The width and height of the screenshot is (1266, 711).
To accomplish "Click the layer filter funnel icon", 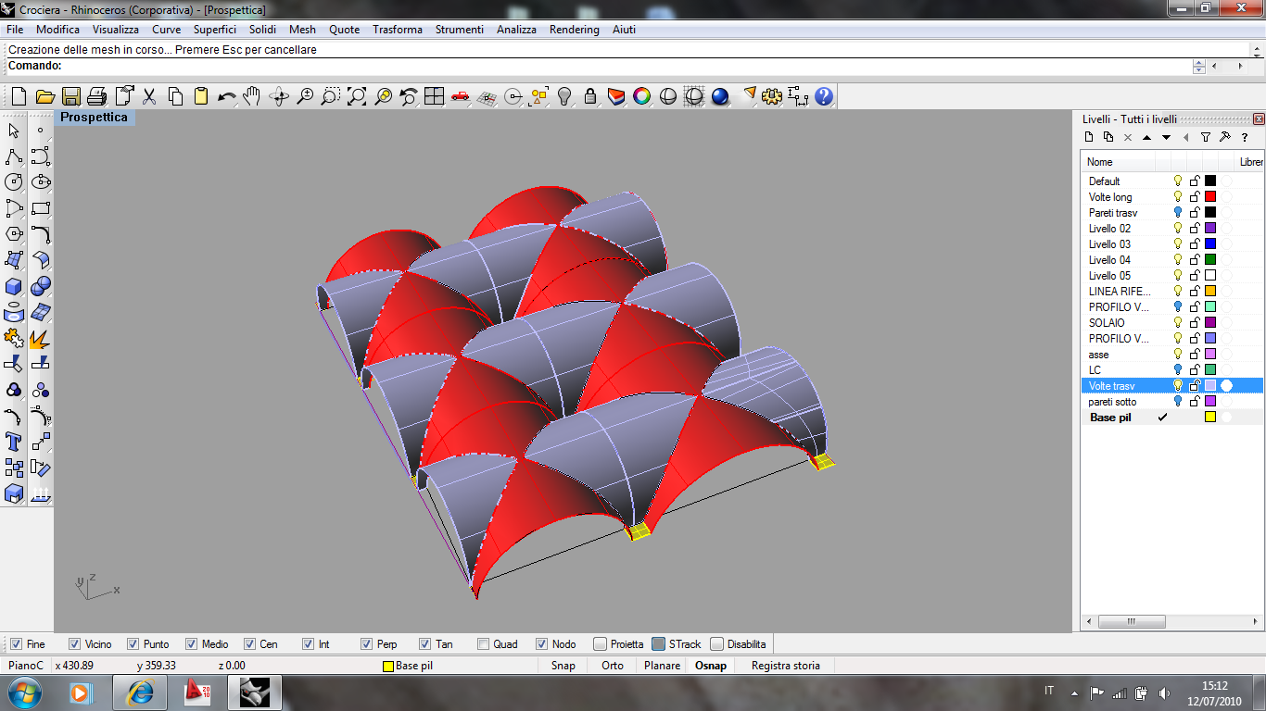I will point(1206,137).
